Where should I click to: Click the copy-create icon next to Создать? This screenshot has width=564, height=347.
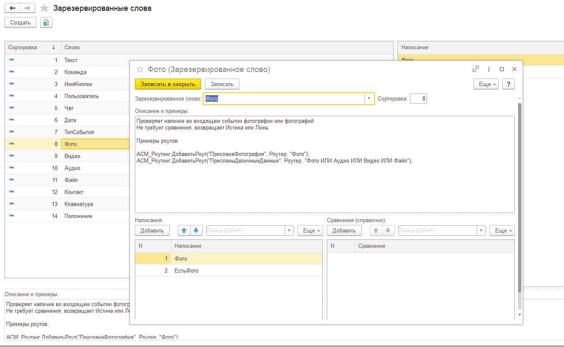(x=46, y=23)
